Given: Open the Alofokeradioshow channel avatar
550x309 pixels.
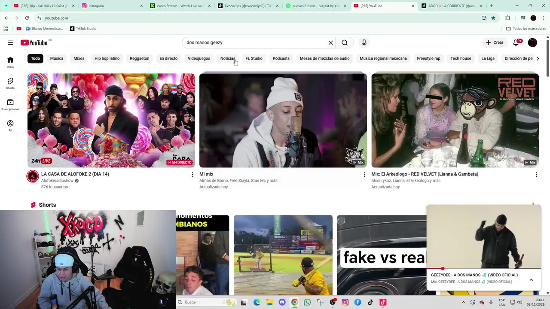Looking at the screenshot, I should pos(33,176).
